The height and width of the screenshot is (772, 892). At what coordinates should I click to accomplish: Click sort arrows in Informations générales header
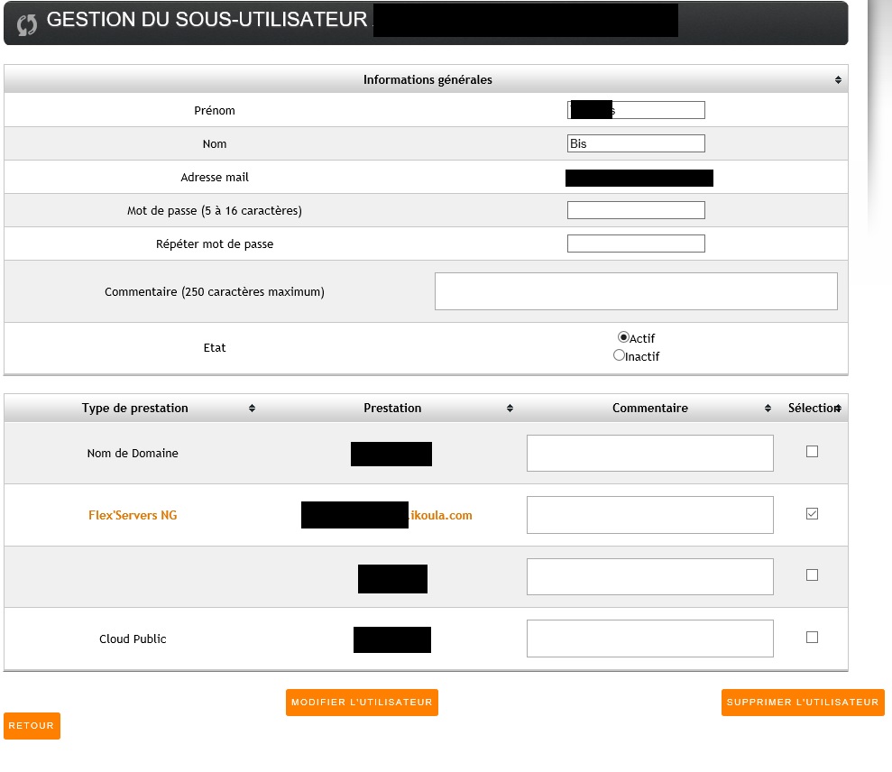838,80
